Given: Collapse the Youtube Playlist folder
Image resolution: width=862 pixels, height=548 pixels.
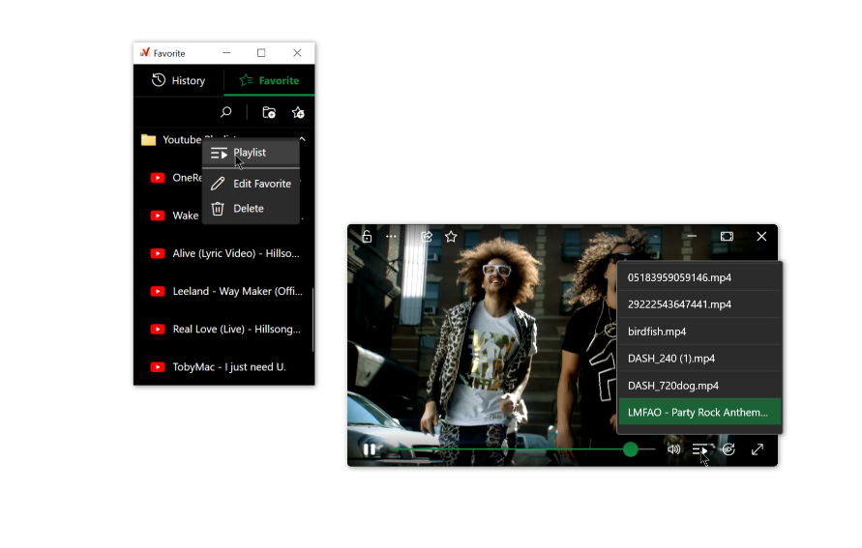Looking at the screenshot, I should 303,139.
